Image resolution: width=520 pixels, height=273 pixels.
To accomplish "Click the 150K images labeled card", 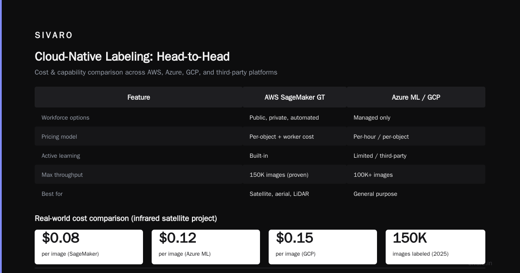I will [435, 247].
